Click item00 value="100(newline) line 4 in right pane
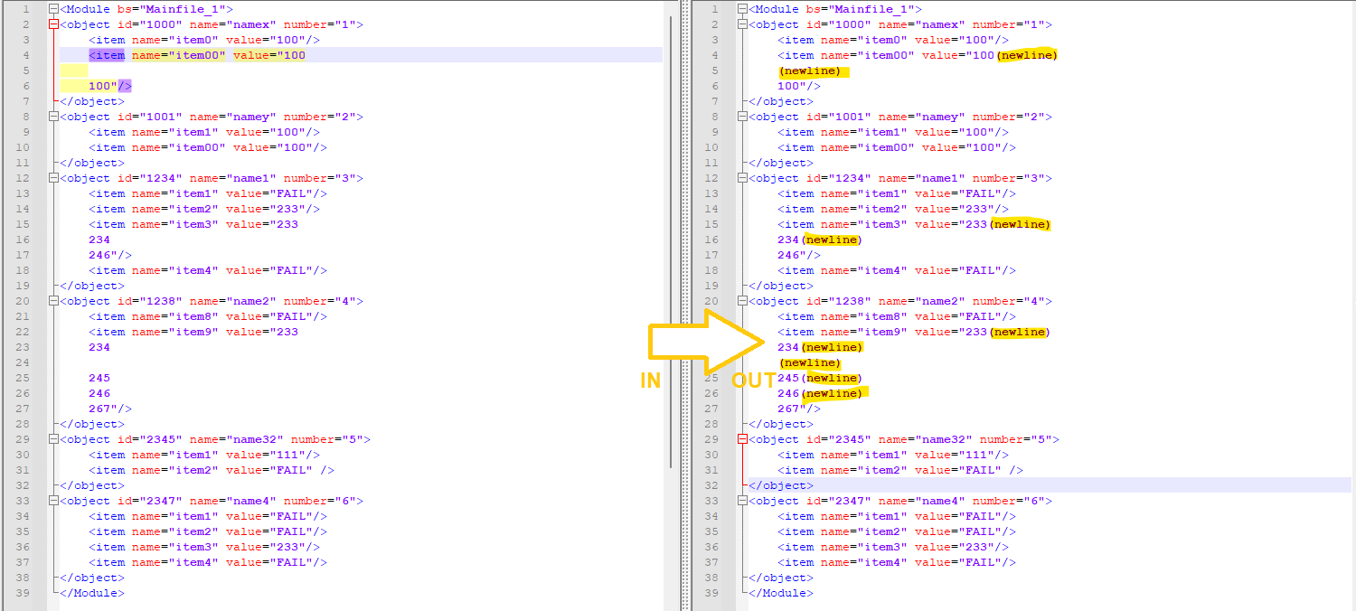 918,55
